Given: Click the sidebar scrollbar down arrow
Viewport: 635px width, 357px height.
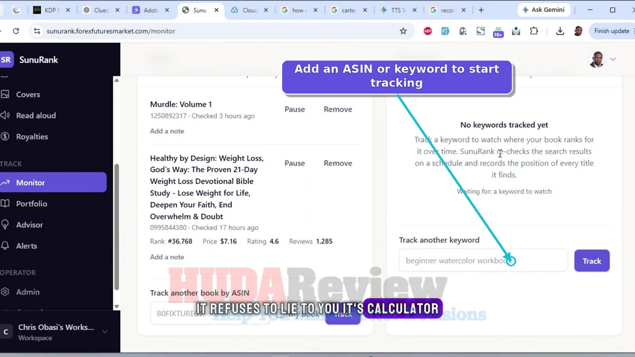Looking at the screenshot, I should click(x=117, y=306).
